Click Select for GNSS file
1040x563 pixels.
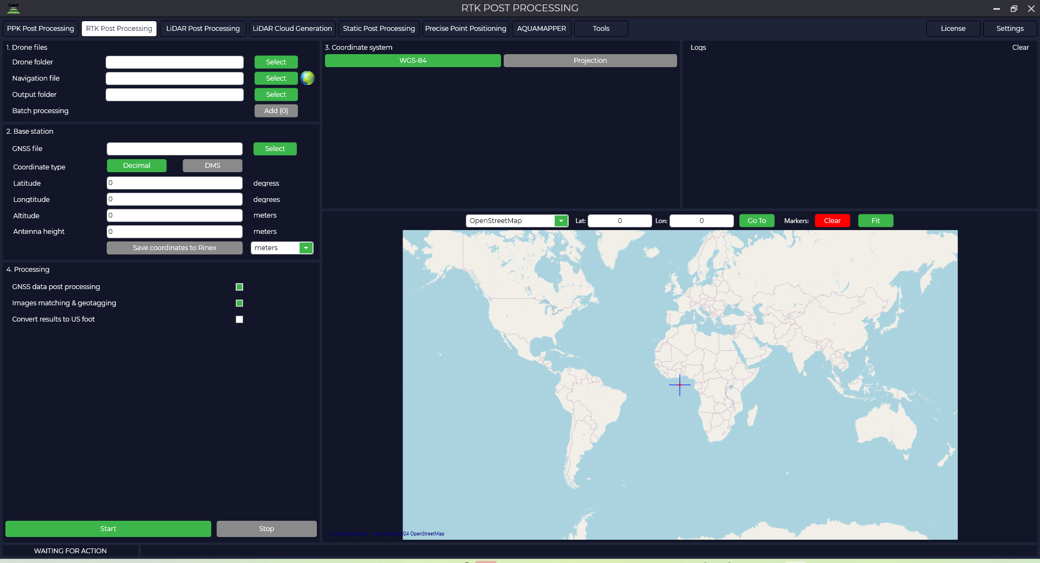[x=275, y=149]
